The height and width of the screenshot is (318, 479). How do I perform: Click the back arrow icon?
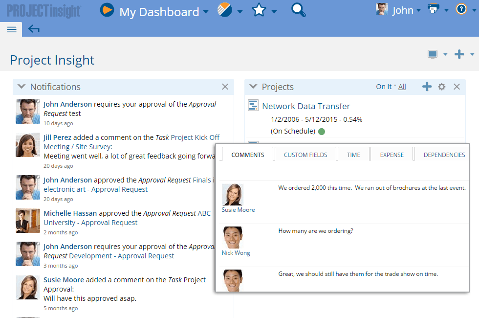(x=34, y=29)
